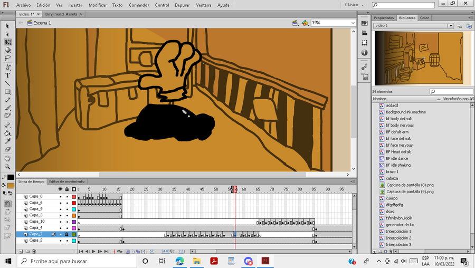Select the Eyedropper tool
Viewport: 475px width, 268px height.
[x=7, y=141]
